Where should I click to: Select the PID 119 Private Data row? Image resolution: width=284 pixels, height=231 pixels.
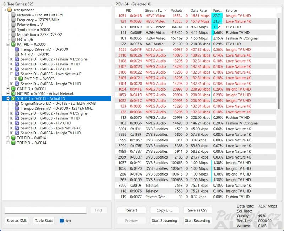click(195, 197)
